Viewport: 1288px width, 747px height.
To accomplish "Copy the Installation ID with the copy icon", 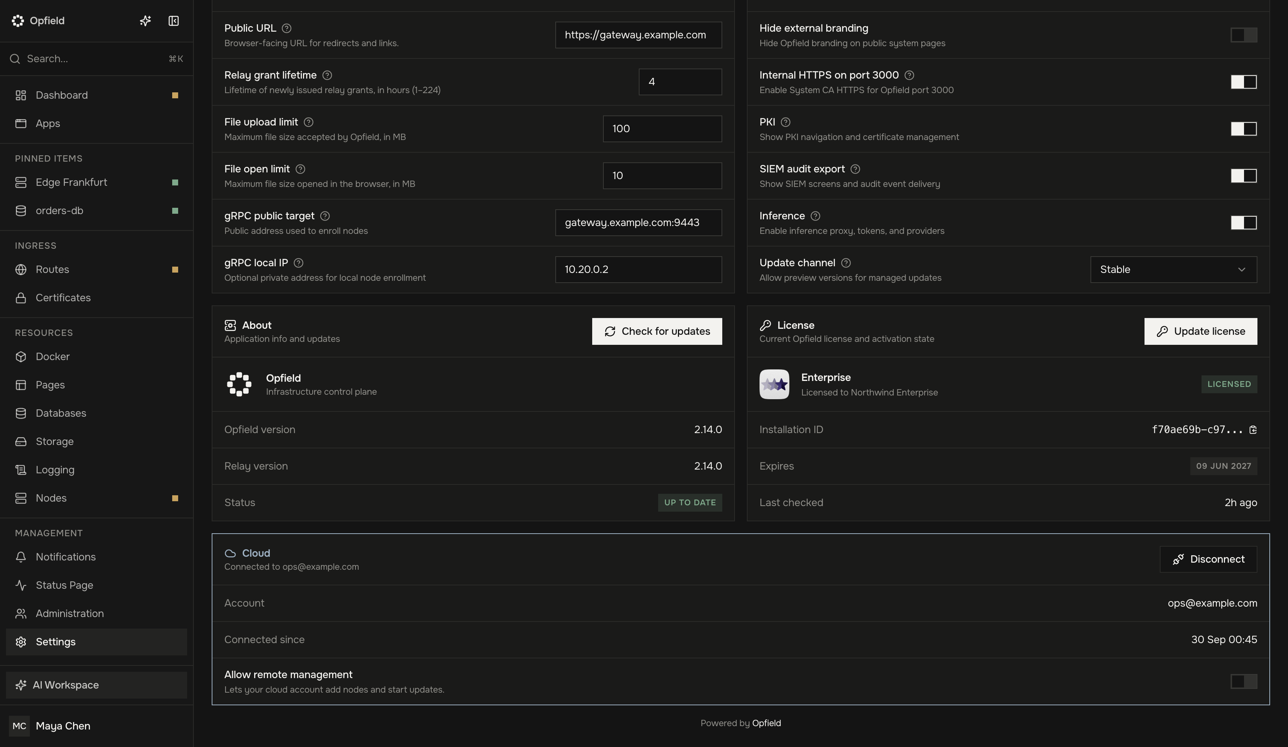I will 1253,430.
